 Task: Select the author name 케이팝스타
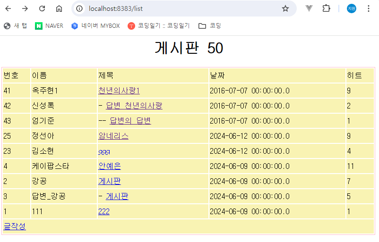tap(51, 166)
